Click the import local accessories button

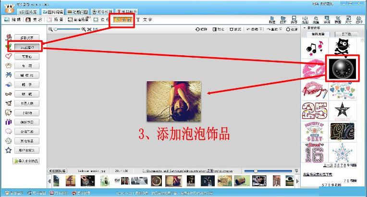[27, 161]
